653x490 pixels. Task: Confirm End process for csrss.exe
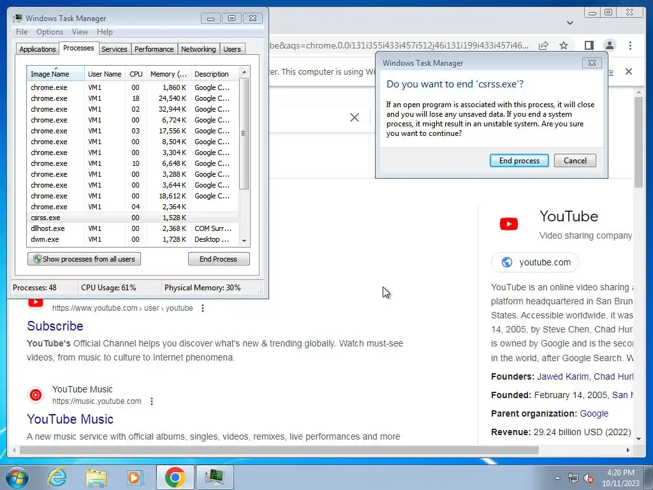(x=519, y=161)
